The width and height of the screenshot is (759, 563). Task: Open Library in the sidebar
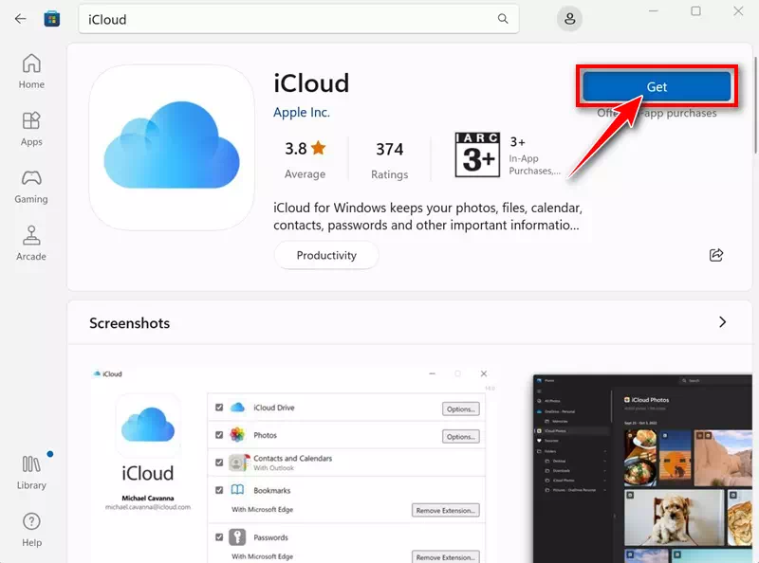(31, 472)
